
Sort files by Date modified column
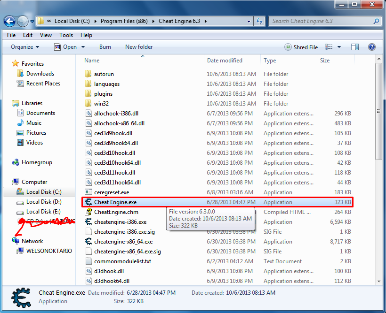(x=225, y=61)
